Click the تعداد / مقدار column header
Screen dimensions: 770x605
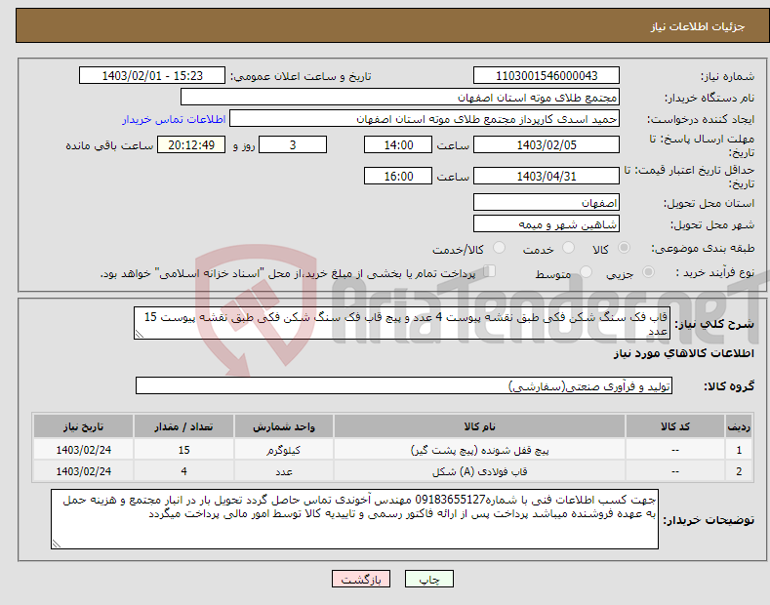[x=183, y=426]
